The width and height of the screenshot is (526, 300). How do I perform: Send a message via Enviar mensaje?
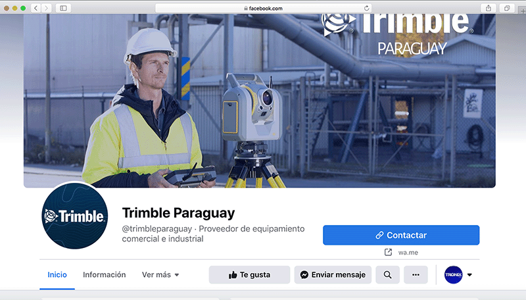333,275
